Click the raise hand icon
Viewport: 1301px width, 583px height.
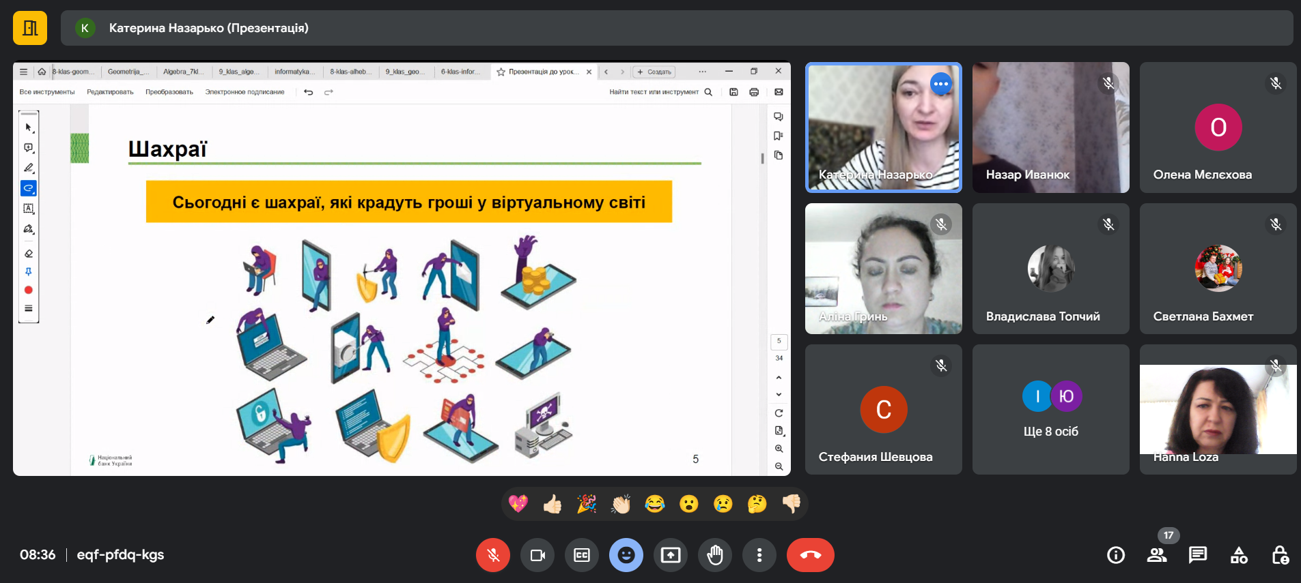coord(714,555)
